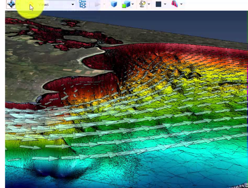Click the 3D terrain viewport

[126, 99]
